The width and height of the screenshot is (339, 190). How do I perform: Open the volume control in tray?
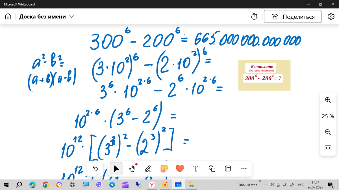[272, 185]
